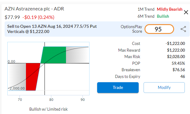The width and height of the screenshot is (190, 114).
Task: Select the AZN Astrazeneca plc title
Action: pos(34,9)
